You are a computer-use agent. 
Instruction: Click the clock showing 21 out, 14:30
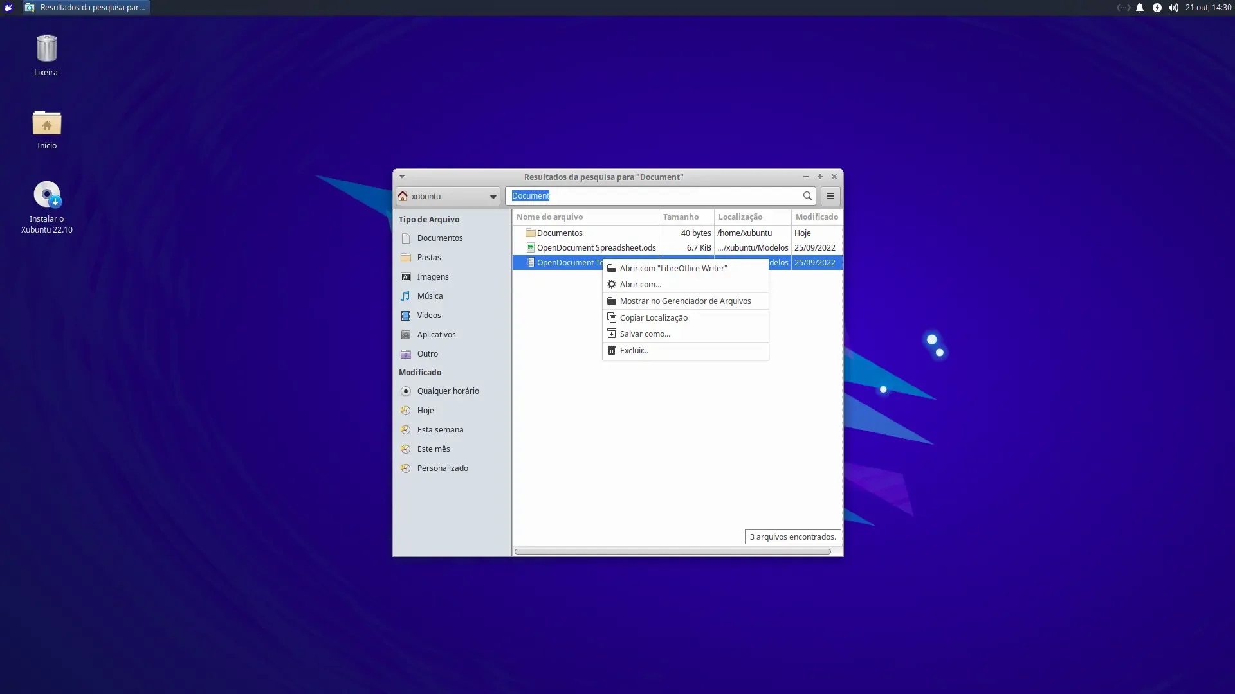[1208, 8]
